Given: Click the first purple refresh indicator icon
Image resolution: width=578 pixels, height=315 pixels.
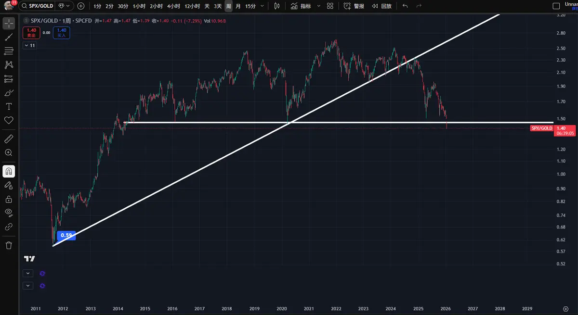Looking at the screenshot, I should click(x=42, y=273).
